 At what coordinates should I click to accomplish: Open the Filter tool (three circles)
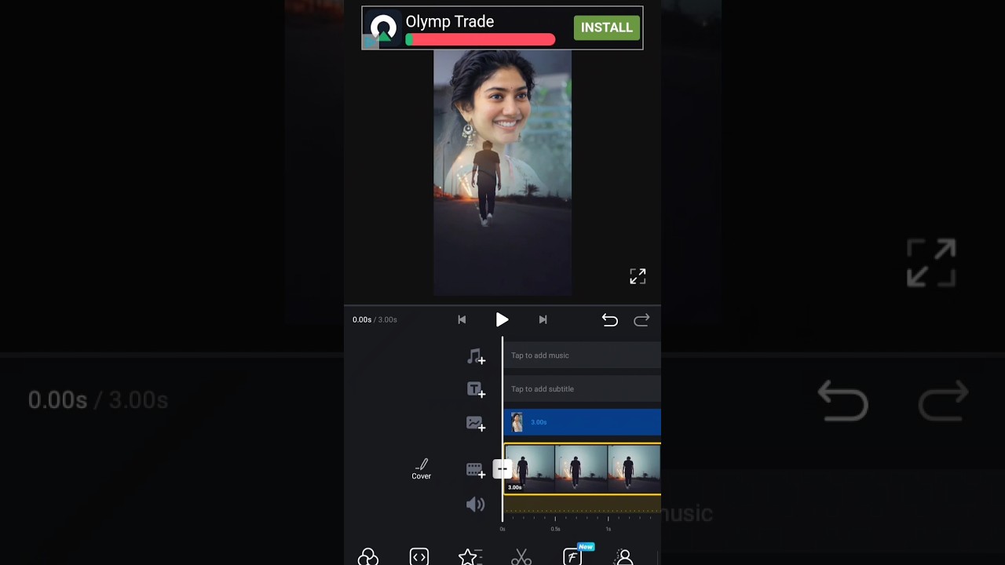coord(368,556)
